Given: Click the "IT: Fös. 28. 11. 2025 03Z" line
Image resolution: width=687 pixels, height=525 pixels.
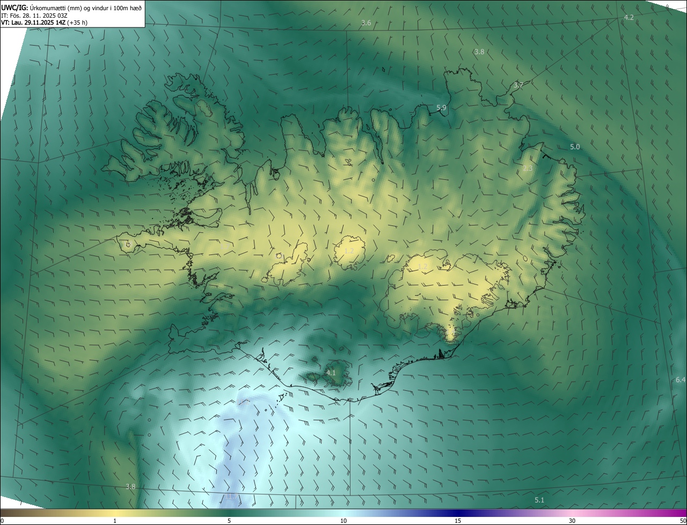Looking at the screenshot, I should pyautogui.click(x=34, y=15).
